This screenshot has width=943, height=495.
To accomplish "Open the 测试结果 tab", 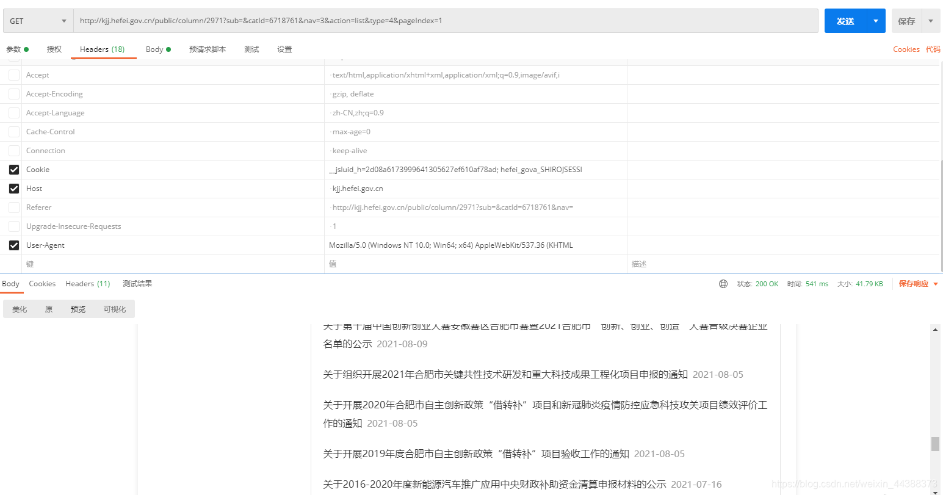I will coord(137,284).
